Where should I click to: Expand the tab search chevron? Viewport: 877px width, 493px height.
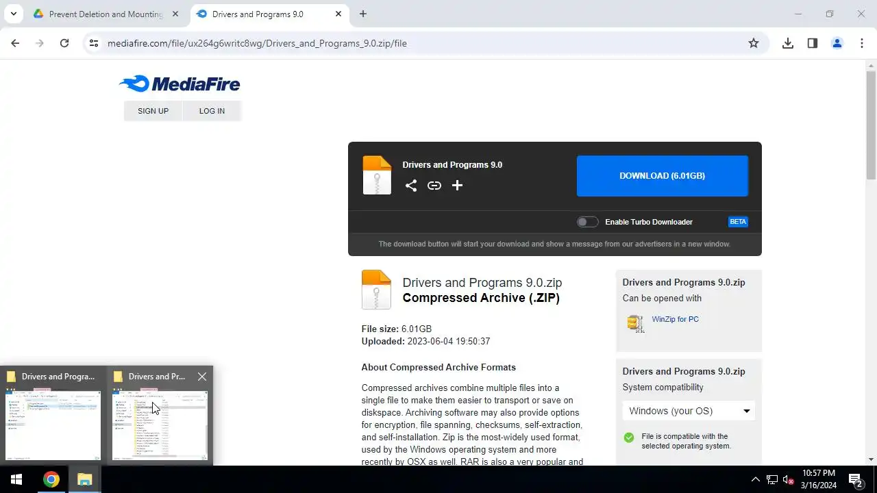(x=13, y=14)
